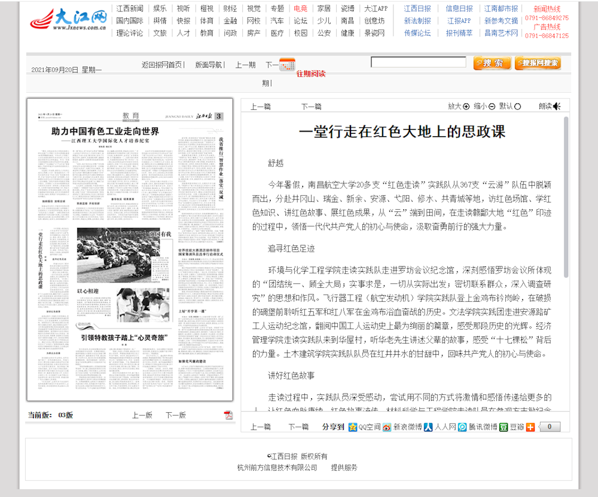
Task: Open the 往期阅读 calendar icon
Action: 288,64
